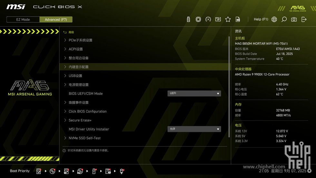
Task: Open 内建显示配置 submenu
Action: [x=145, y=67]
